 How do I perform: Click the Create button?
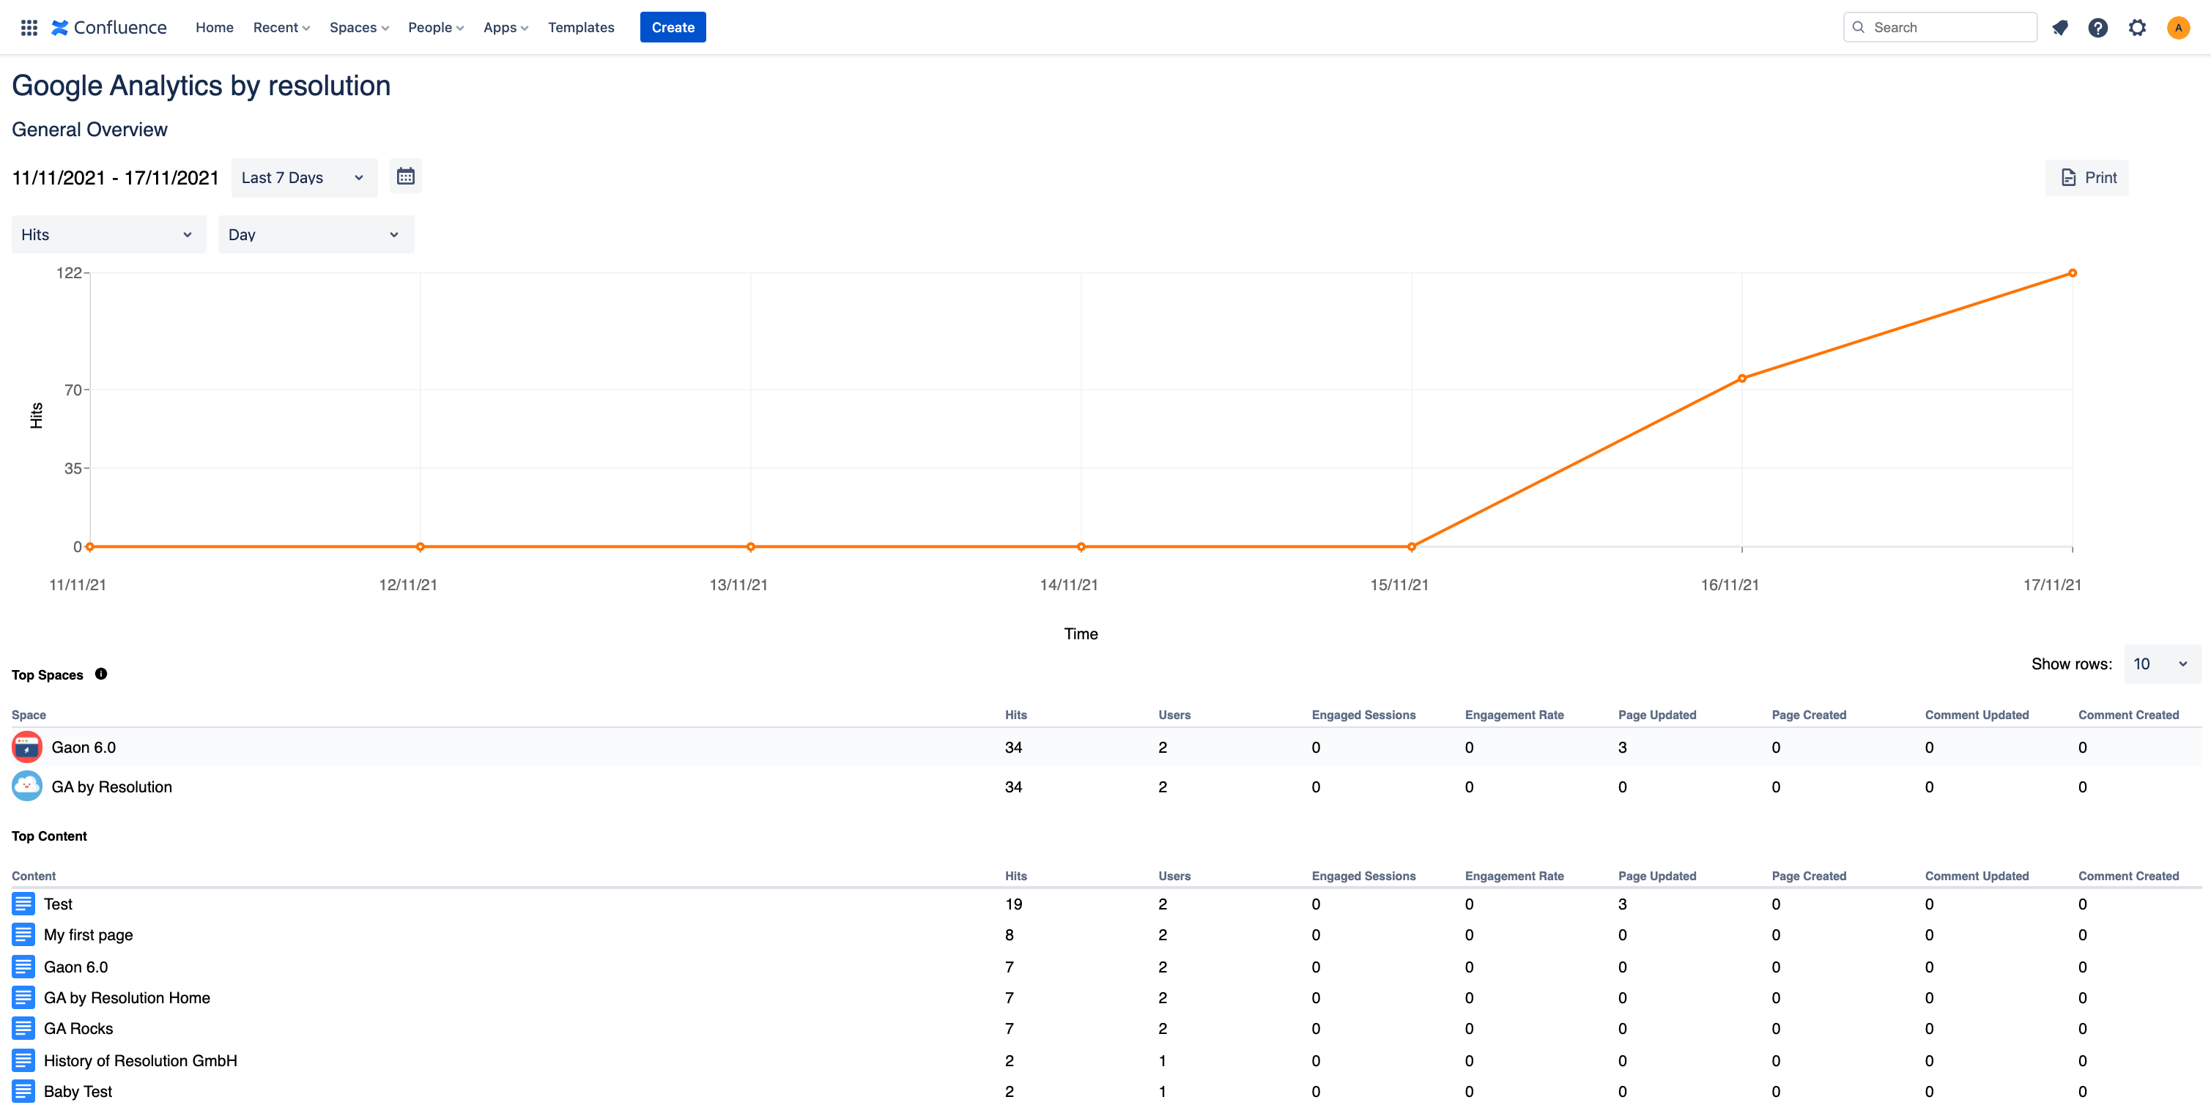pyautogui.click(x=673, y=26)
